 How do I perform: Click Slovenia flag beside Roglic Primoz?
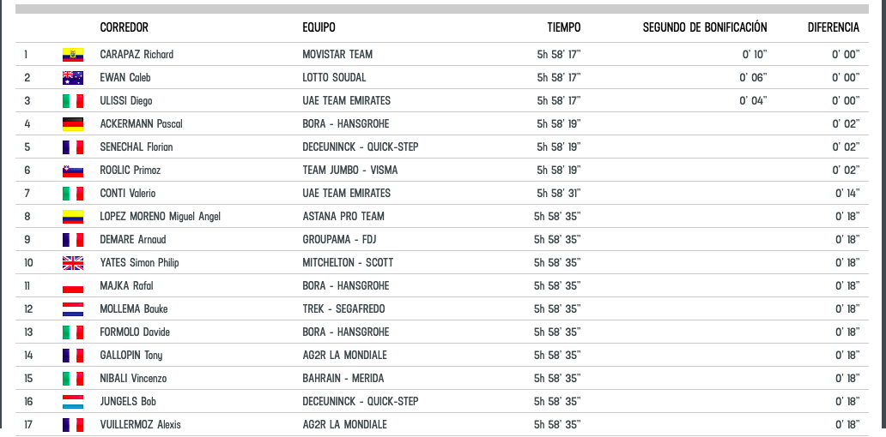73,171
